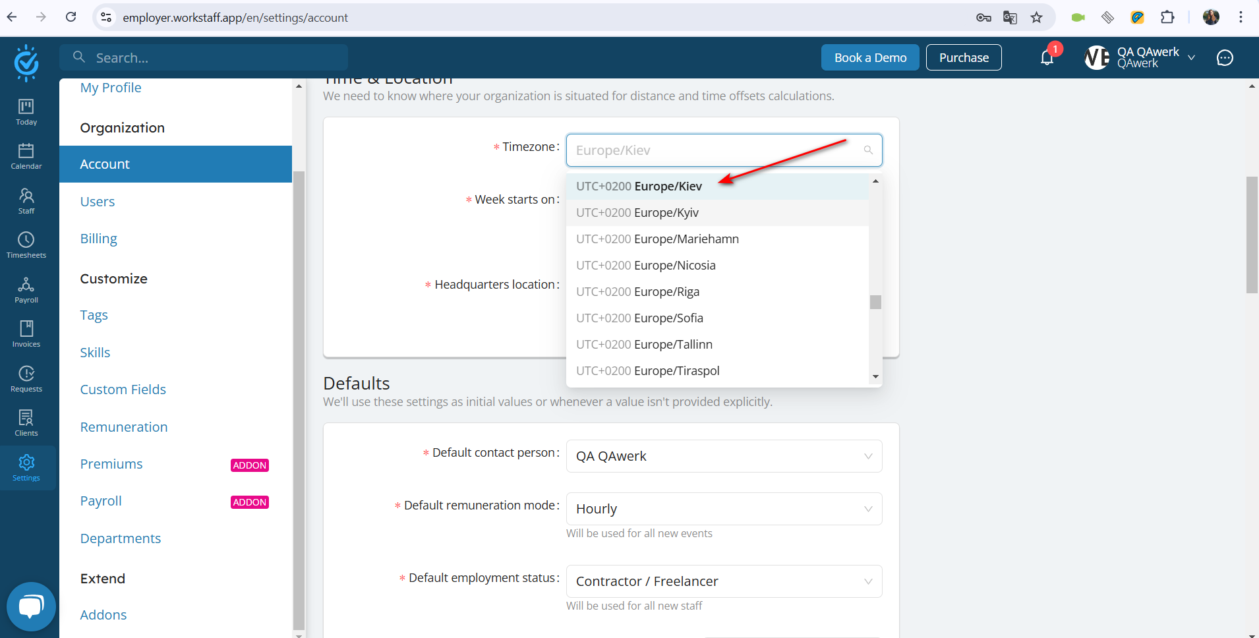Choose UTC+0200 Europe/Tiraspol option

[717, 371]
